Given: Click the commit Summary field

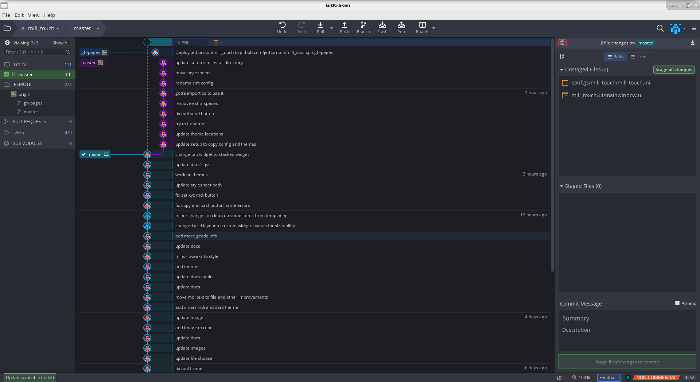Looking at the screenshot, I should (x=627, y=319).
